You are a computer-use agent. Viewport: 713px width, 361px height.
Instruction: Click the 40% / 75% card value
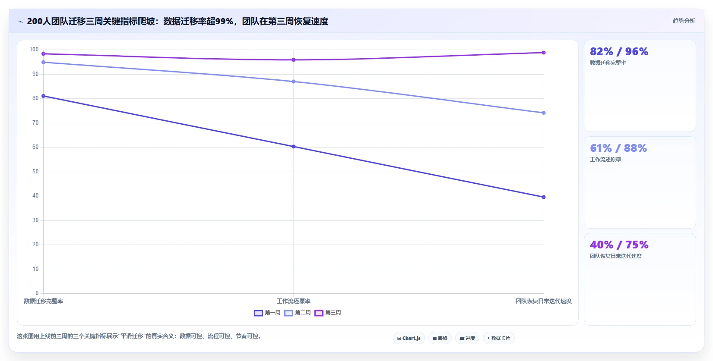(x=619, y=245)
